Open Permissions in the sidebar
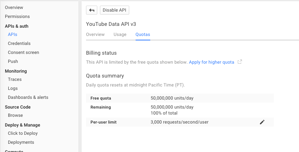Image resolution: width=299 pixels, height=152 pixels. tap(17, 16)
